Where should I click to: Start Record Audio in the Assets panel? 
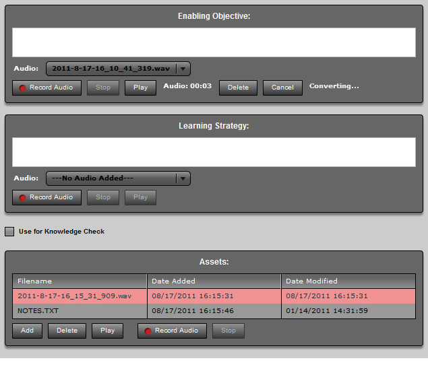tap(172, 331)
